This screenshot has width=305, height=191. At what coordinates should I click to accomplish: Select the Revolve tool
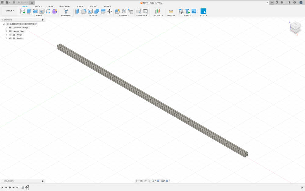pyautogui.click(x=35, y=11)
